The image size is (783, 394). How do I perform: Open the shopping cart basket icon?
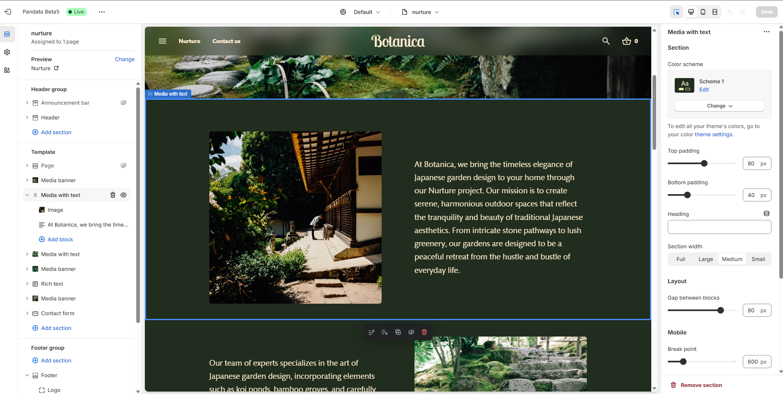coord(626,41)
